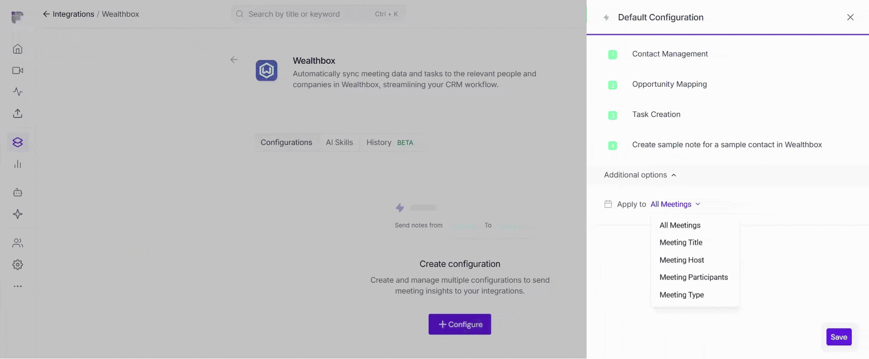Image resolution: width=869 pixels, height=359 pixels.
Task: Click the Save button
Action: (839, 337)
